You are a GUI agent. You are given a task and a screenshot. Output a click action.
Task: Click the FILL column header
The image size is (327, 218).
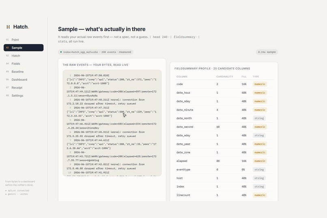click(244, 77)
